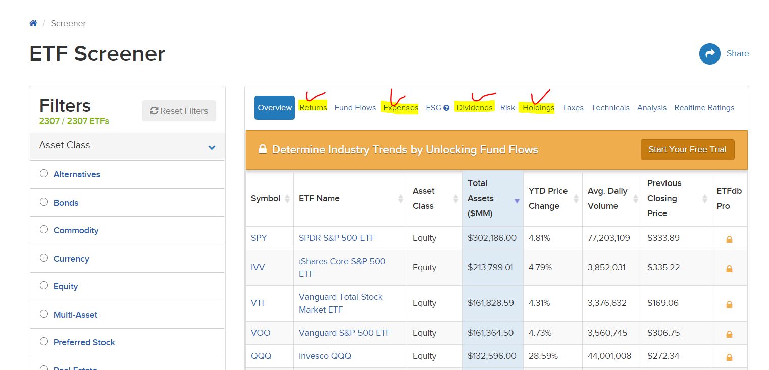Open the QQQ symbol link
The height and width of the screenshot is (370, 769).
click(x=261, y=356)
